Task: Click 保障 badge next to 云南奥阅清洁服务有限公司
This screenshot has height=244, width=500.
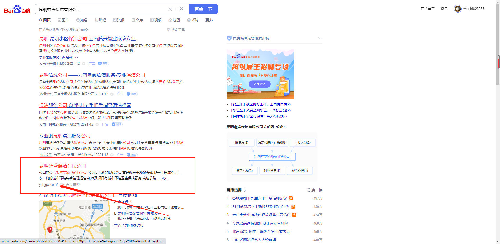Action: 132,94
